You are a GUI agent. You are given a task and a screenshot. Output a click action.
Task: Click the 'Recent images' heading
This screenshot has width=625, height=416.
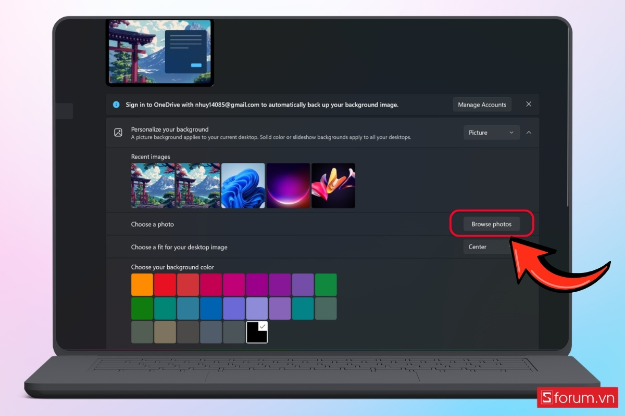point(151,157)
